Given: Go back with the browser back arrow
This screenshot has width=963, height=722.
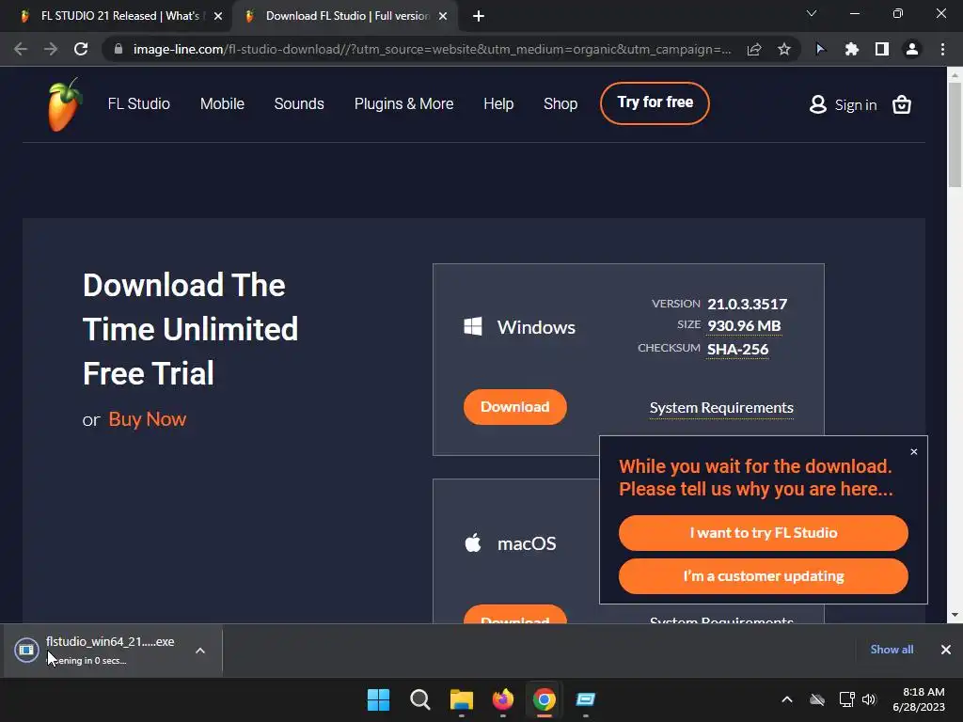Looking at the screenshot, I should pyautogui.click(x=21, y=49).
